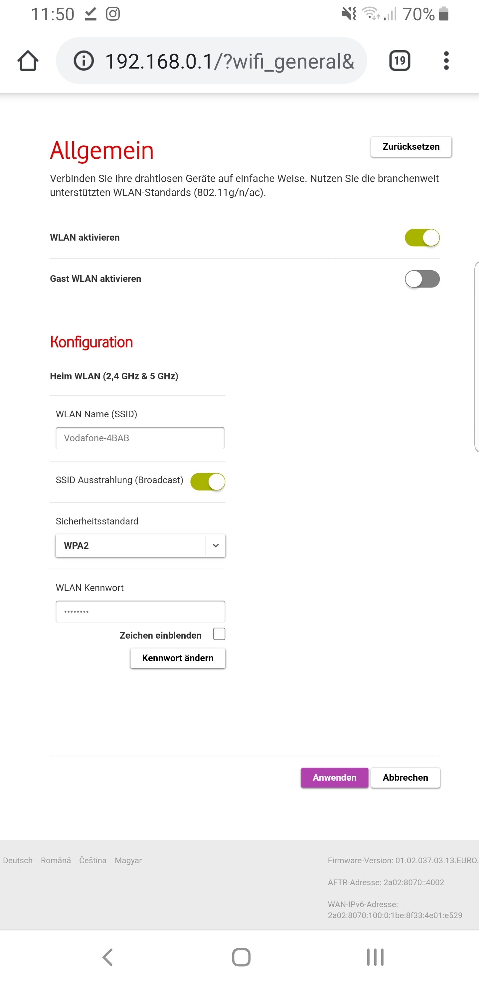Open the tab switcher showing 19 tabs

pyautogui.click(x=399, y=61)
